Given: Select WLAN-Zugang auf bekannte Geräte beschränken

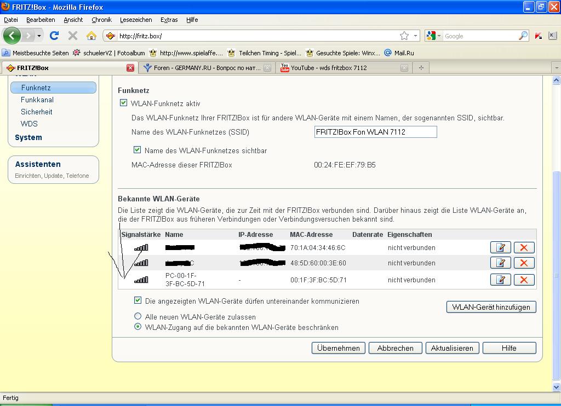Looking at the screenshot, I should tap(138, 326).
